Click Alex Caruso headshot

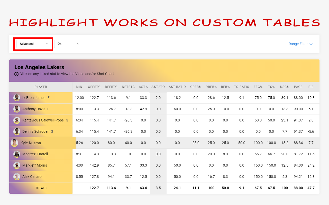pos(17,177)
